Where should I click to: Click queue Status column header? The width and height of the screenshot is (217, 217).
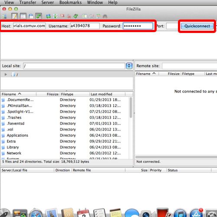click(x=189, y=170)
